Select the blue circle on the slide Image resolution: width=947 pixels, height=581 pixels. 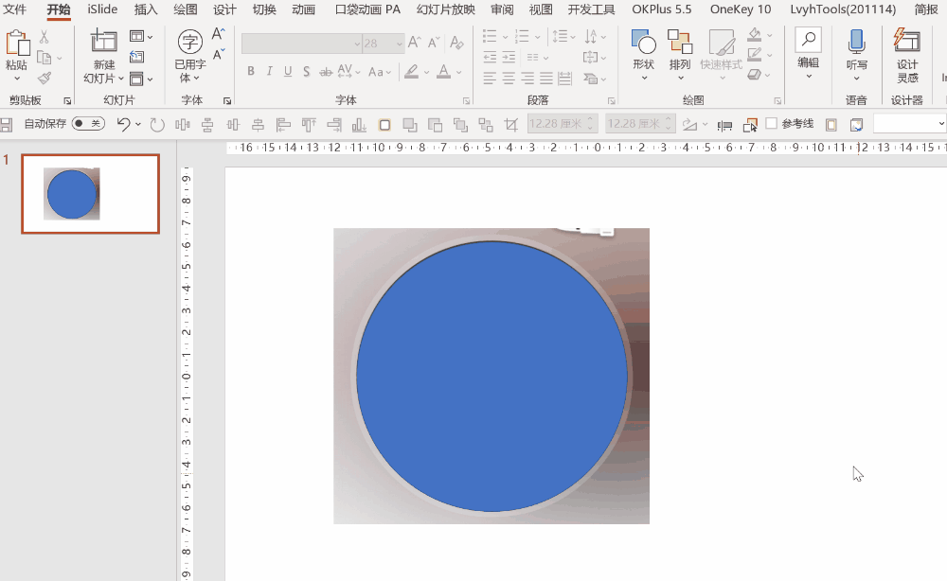point(491,377)
